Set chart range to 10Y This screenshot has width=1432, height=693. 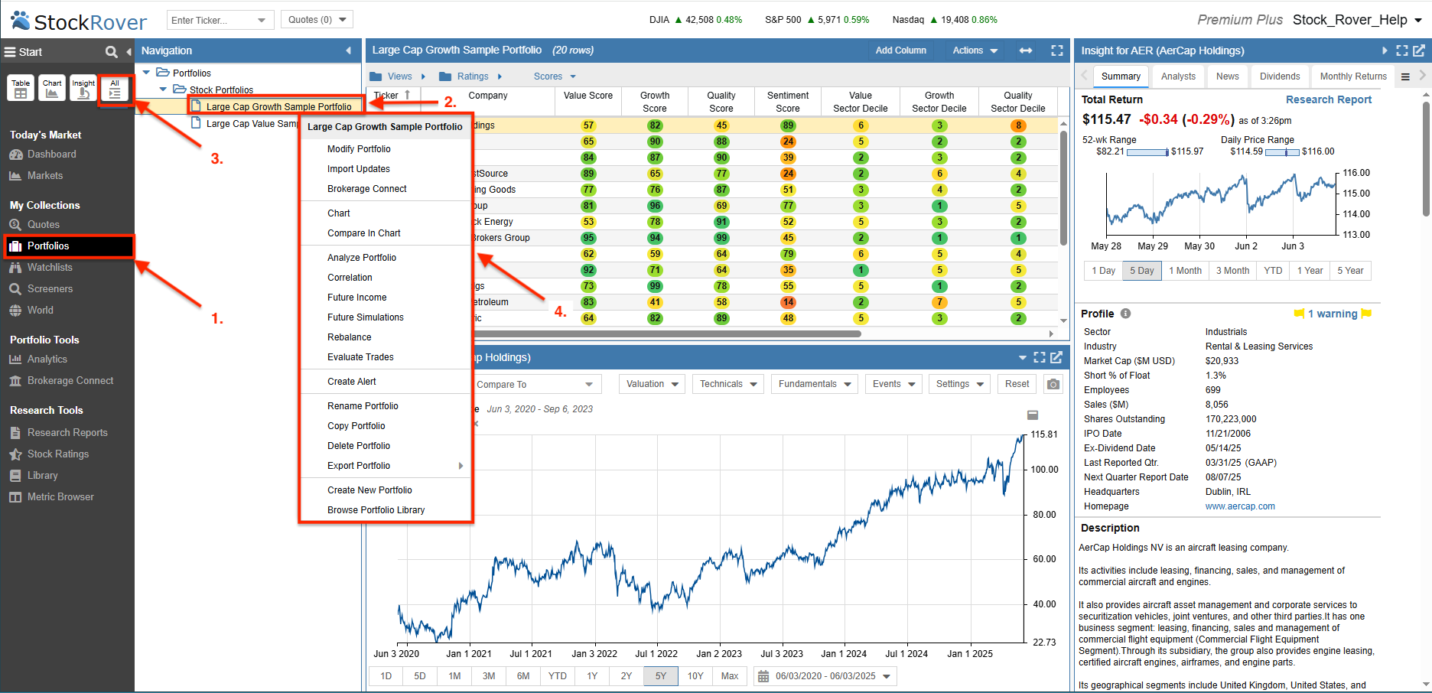tap(695, 676)
